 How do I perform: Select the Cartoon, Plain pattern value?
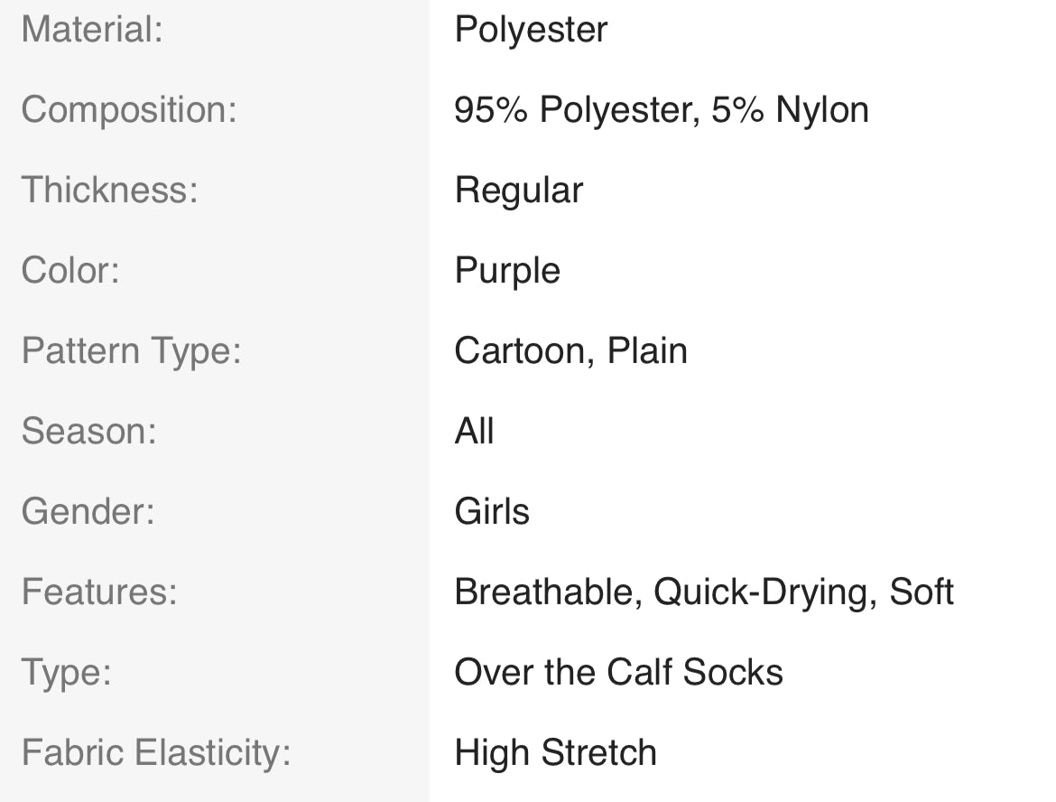point(570,351)
